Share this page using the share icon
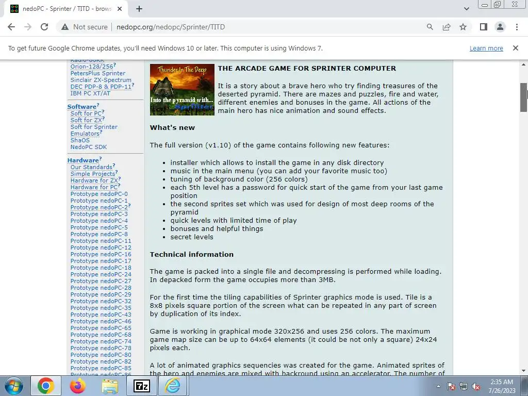 coord(447,27)
